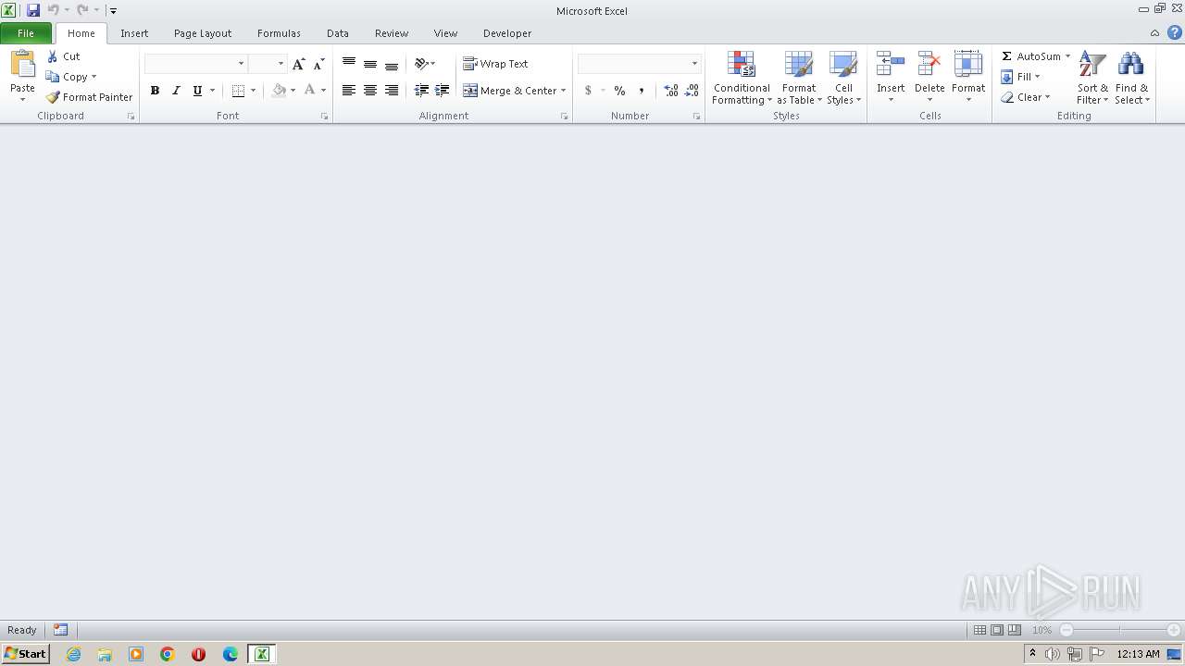This screenshot has height=666, width=1185.
Task: Decrease font size with the Shrink Font icon
Action: (319, 64)
